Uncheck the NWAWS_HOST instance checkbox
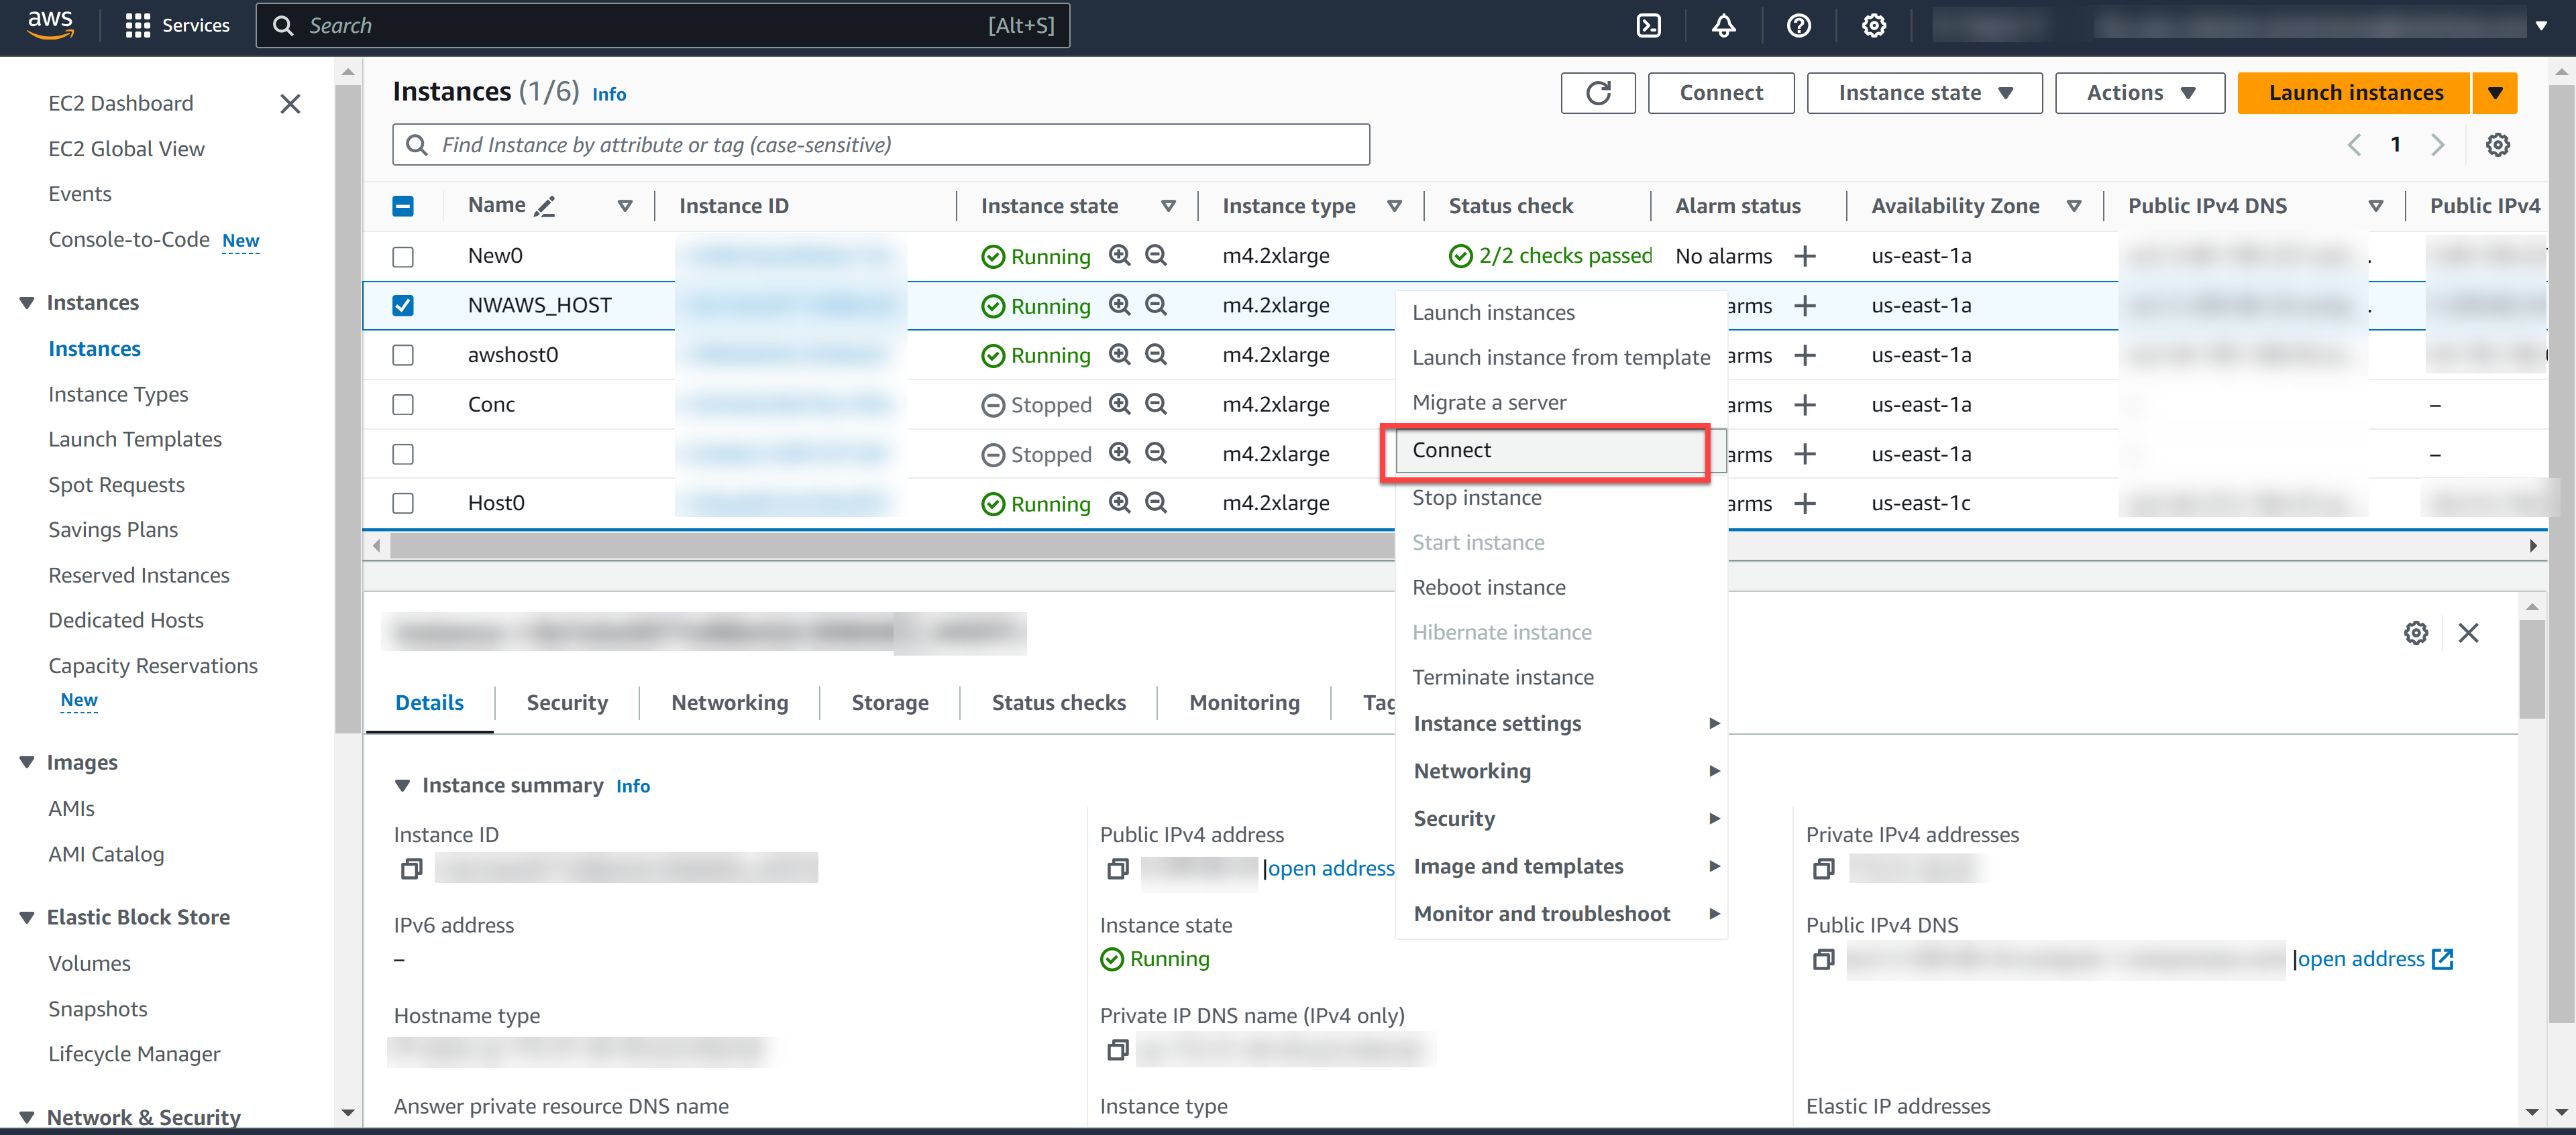Screen dimensions: 2576x1135 coord(403,306)
